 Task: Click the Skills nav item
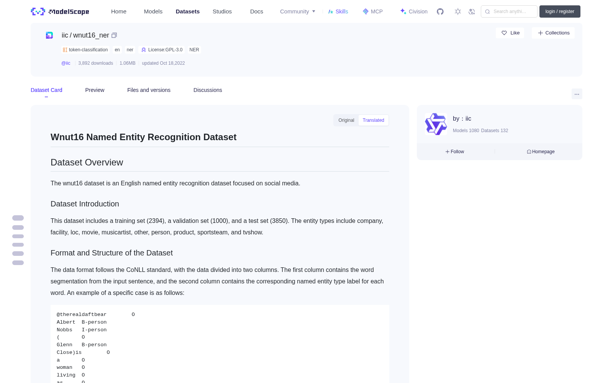[x=338, y=11]
